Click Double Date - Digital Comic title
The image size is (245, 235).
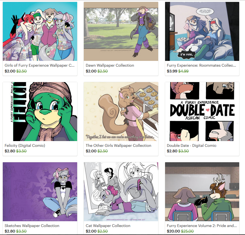(192, 145)
